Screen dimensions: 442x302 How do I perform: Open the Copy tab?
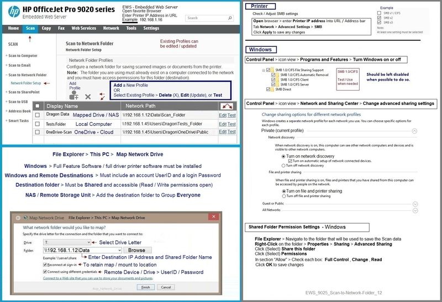click(x=46, y=28)
